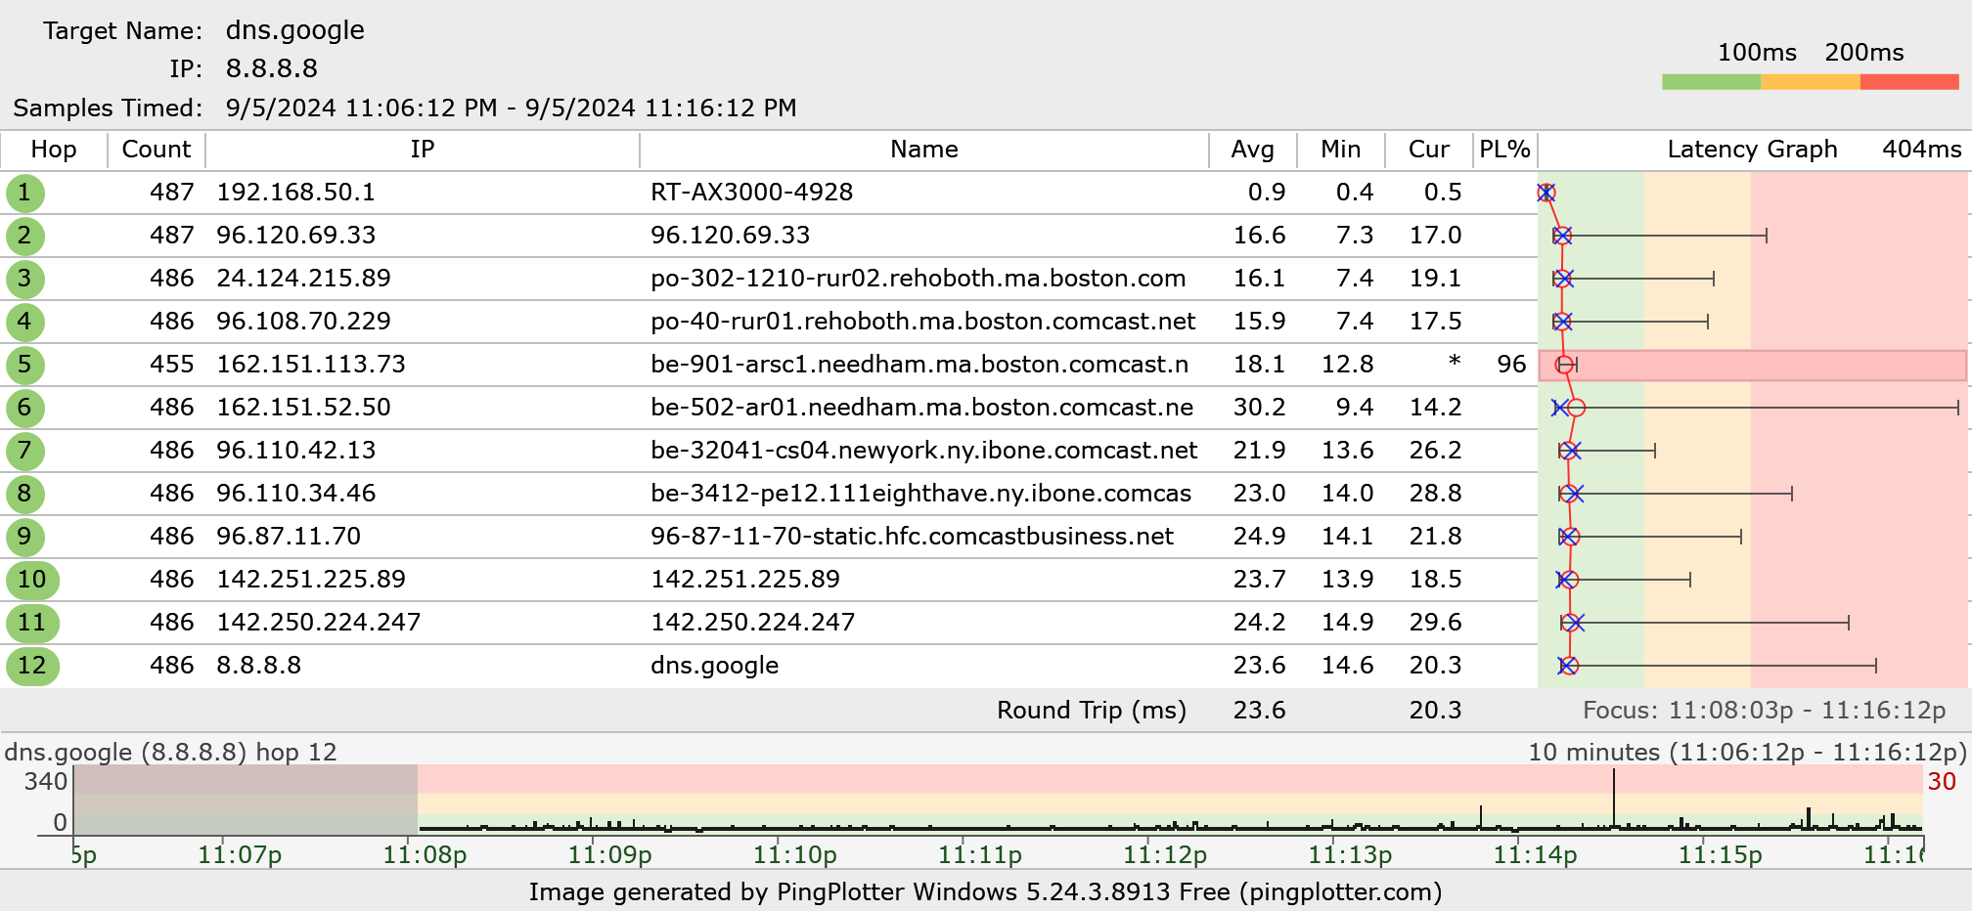Click the 11:12p tick on the timeline
Viewport: 1972px width, 911px height.
(x=1165, y=854)
